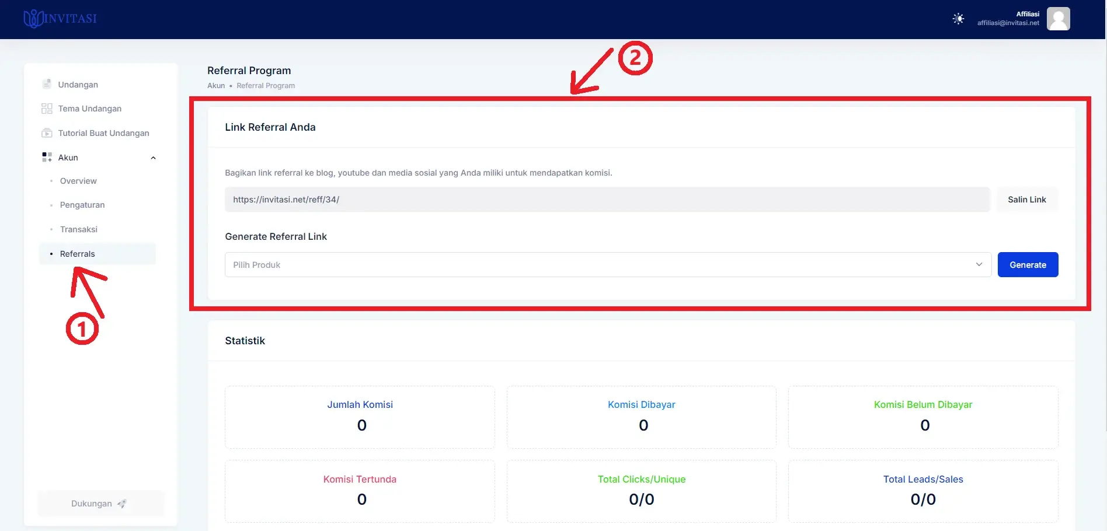The width and height of the screenshot is (1107, 531).
Task: Toggle the light/dark theme sun icon
Action: click(x=958, y=19)
